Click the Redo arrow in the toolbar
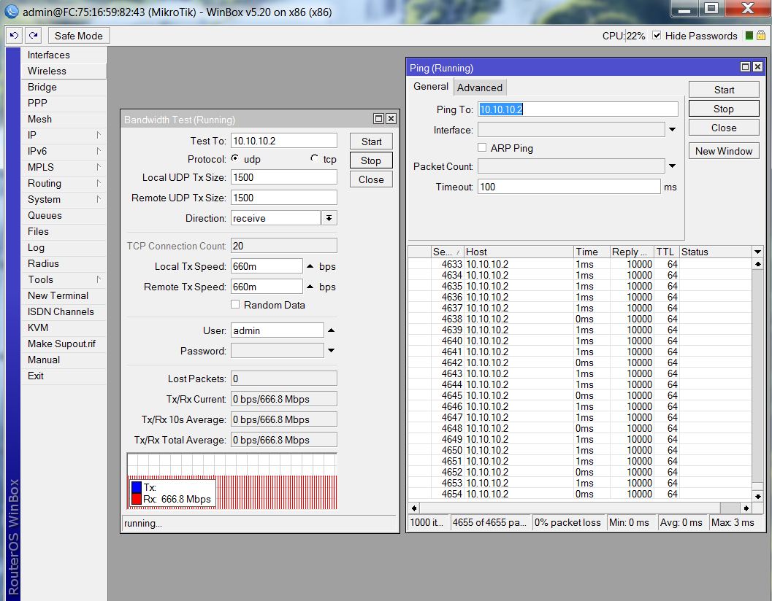 click(x=33, y=36)
